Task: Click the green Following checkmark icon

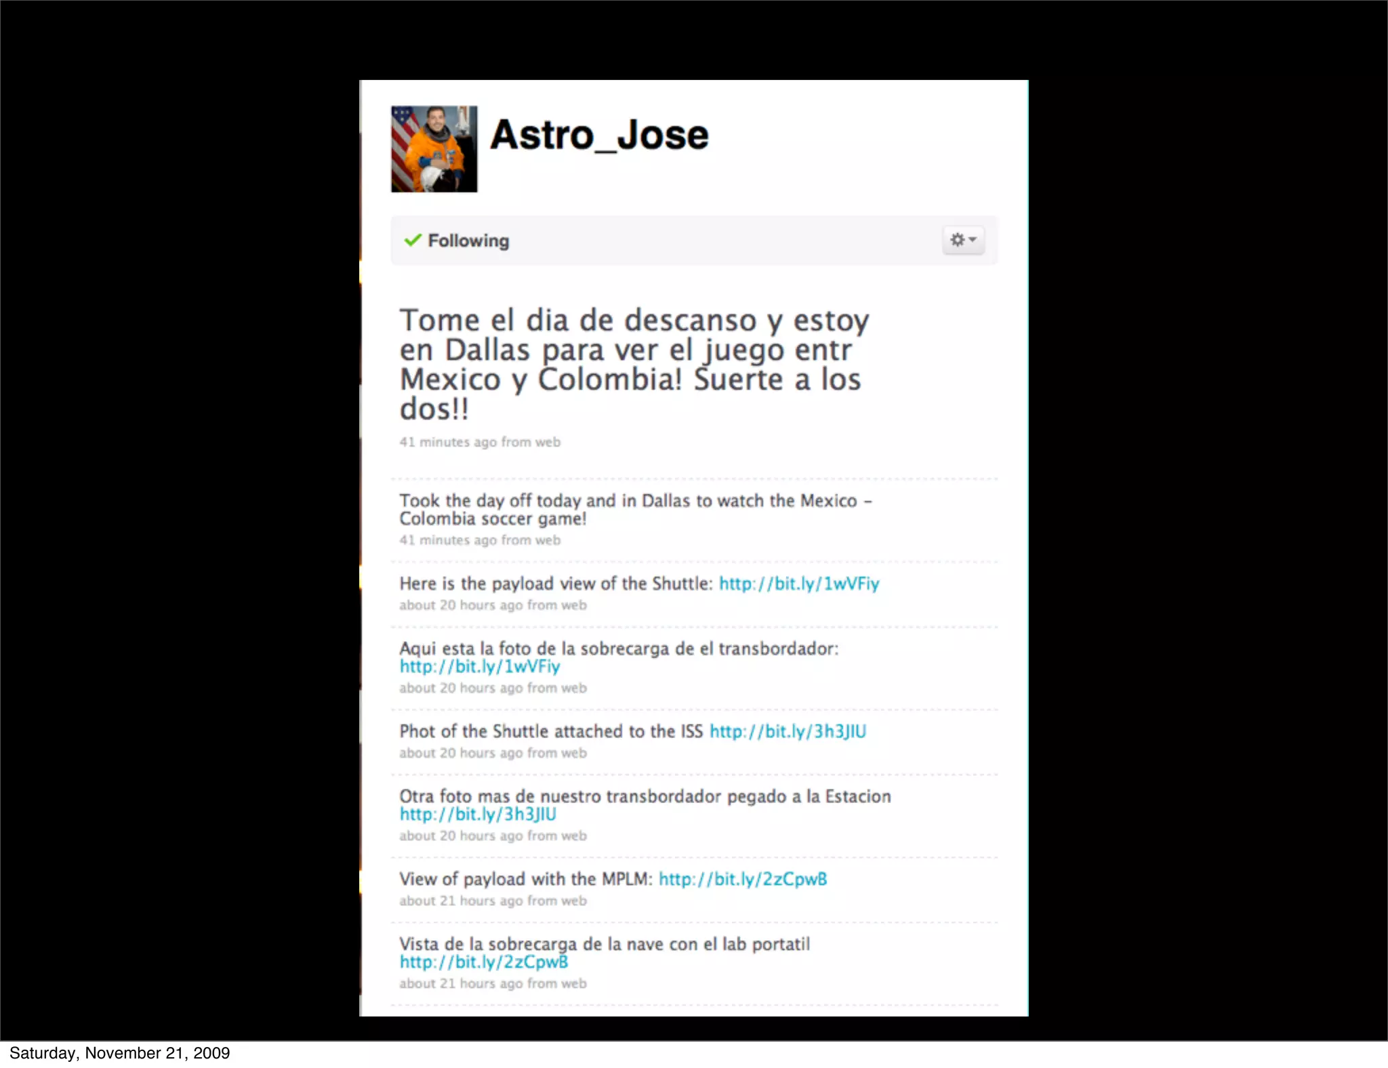Action: click(x=412, y=240)
